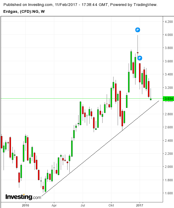
Task: Click the 3.200 price axis label
Action: click(169, 88)
